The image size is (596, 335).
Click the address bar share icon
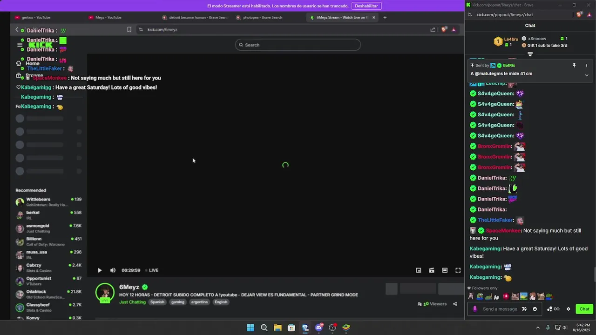coord(433,29)
